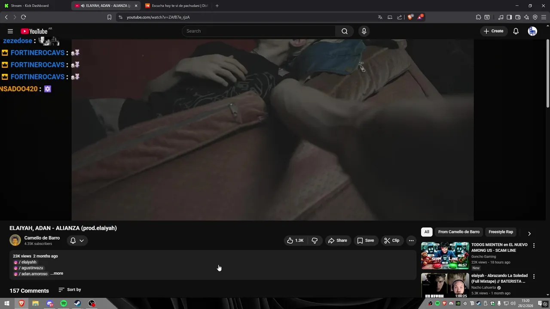Expand the description with ...more

(57, 273)
